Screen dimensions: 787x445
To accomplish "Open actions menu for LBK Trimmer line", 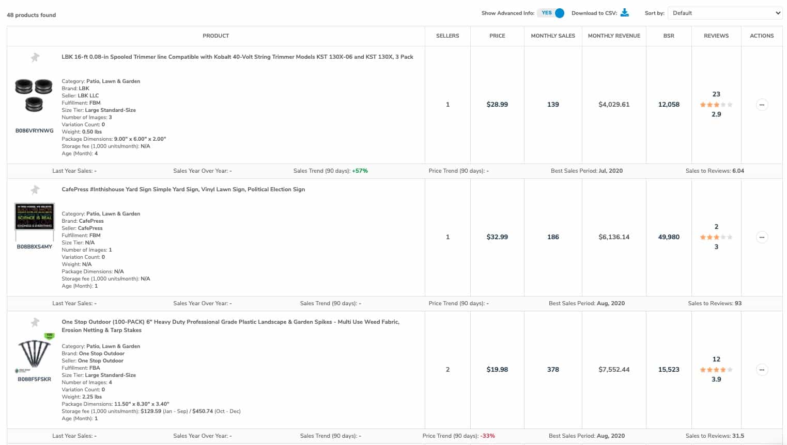I will pos(762,105).
